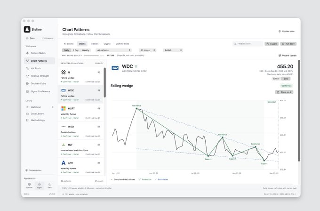
Task: Go to Relative Strength view
Action: pos(40,76)
